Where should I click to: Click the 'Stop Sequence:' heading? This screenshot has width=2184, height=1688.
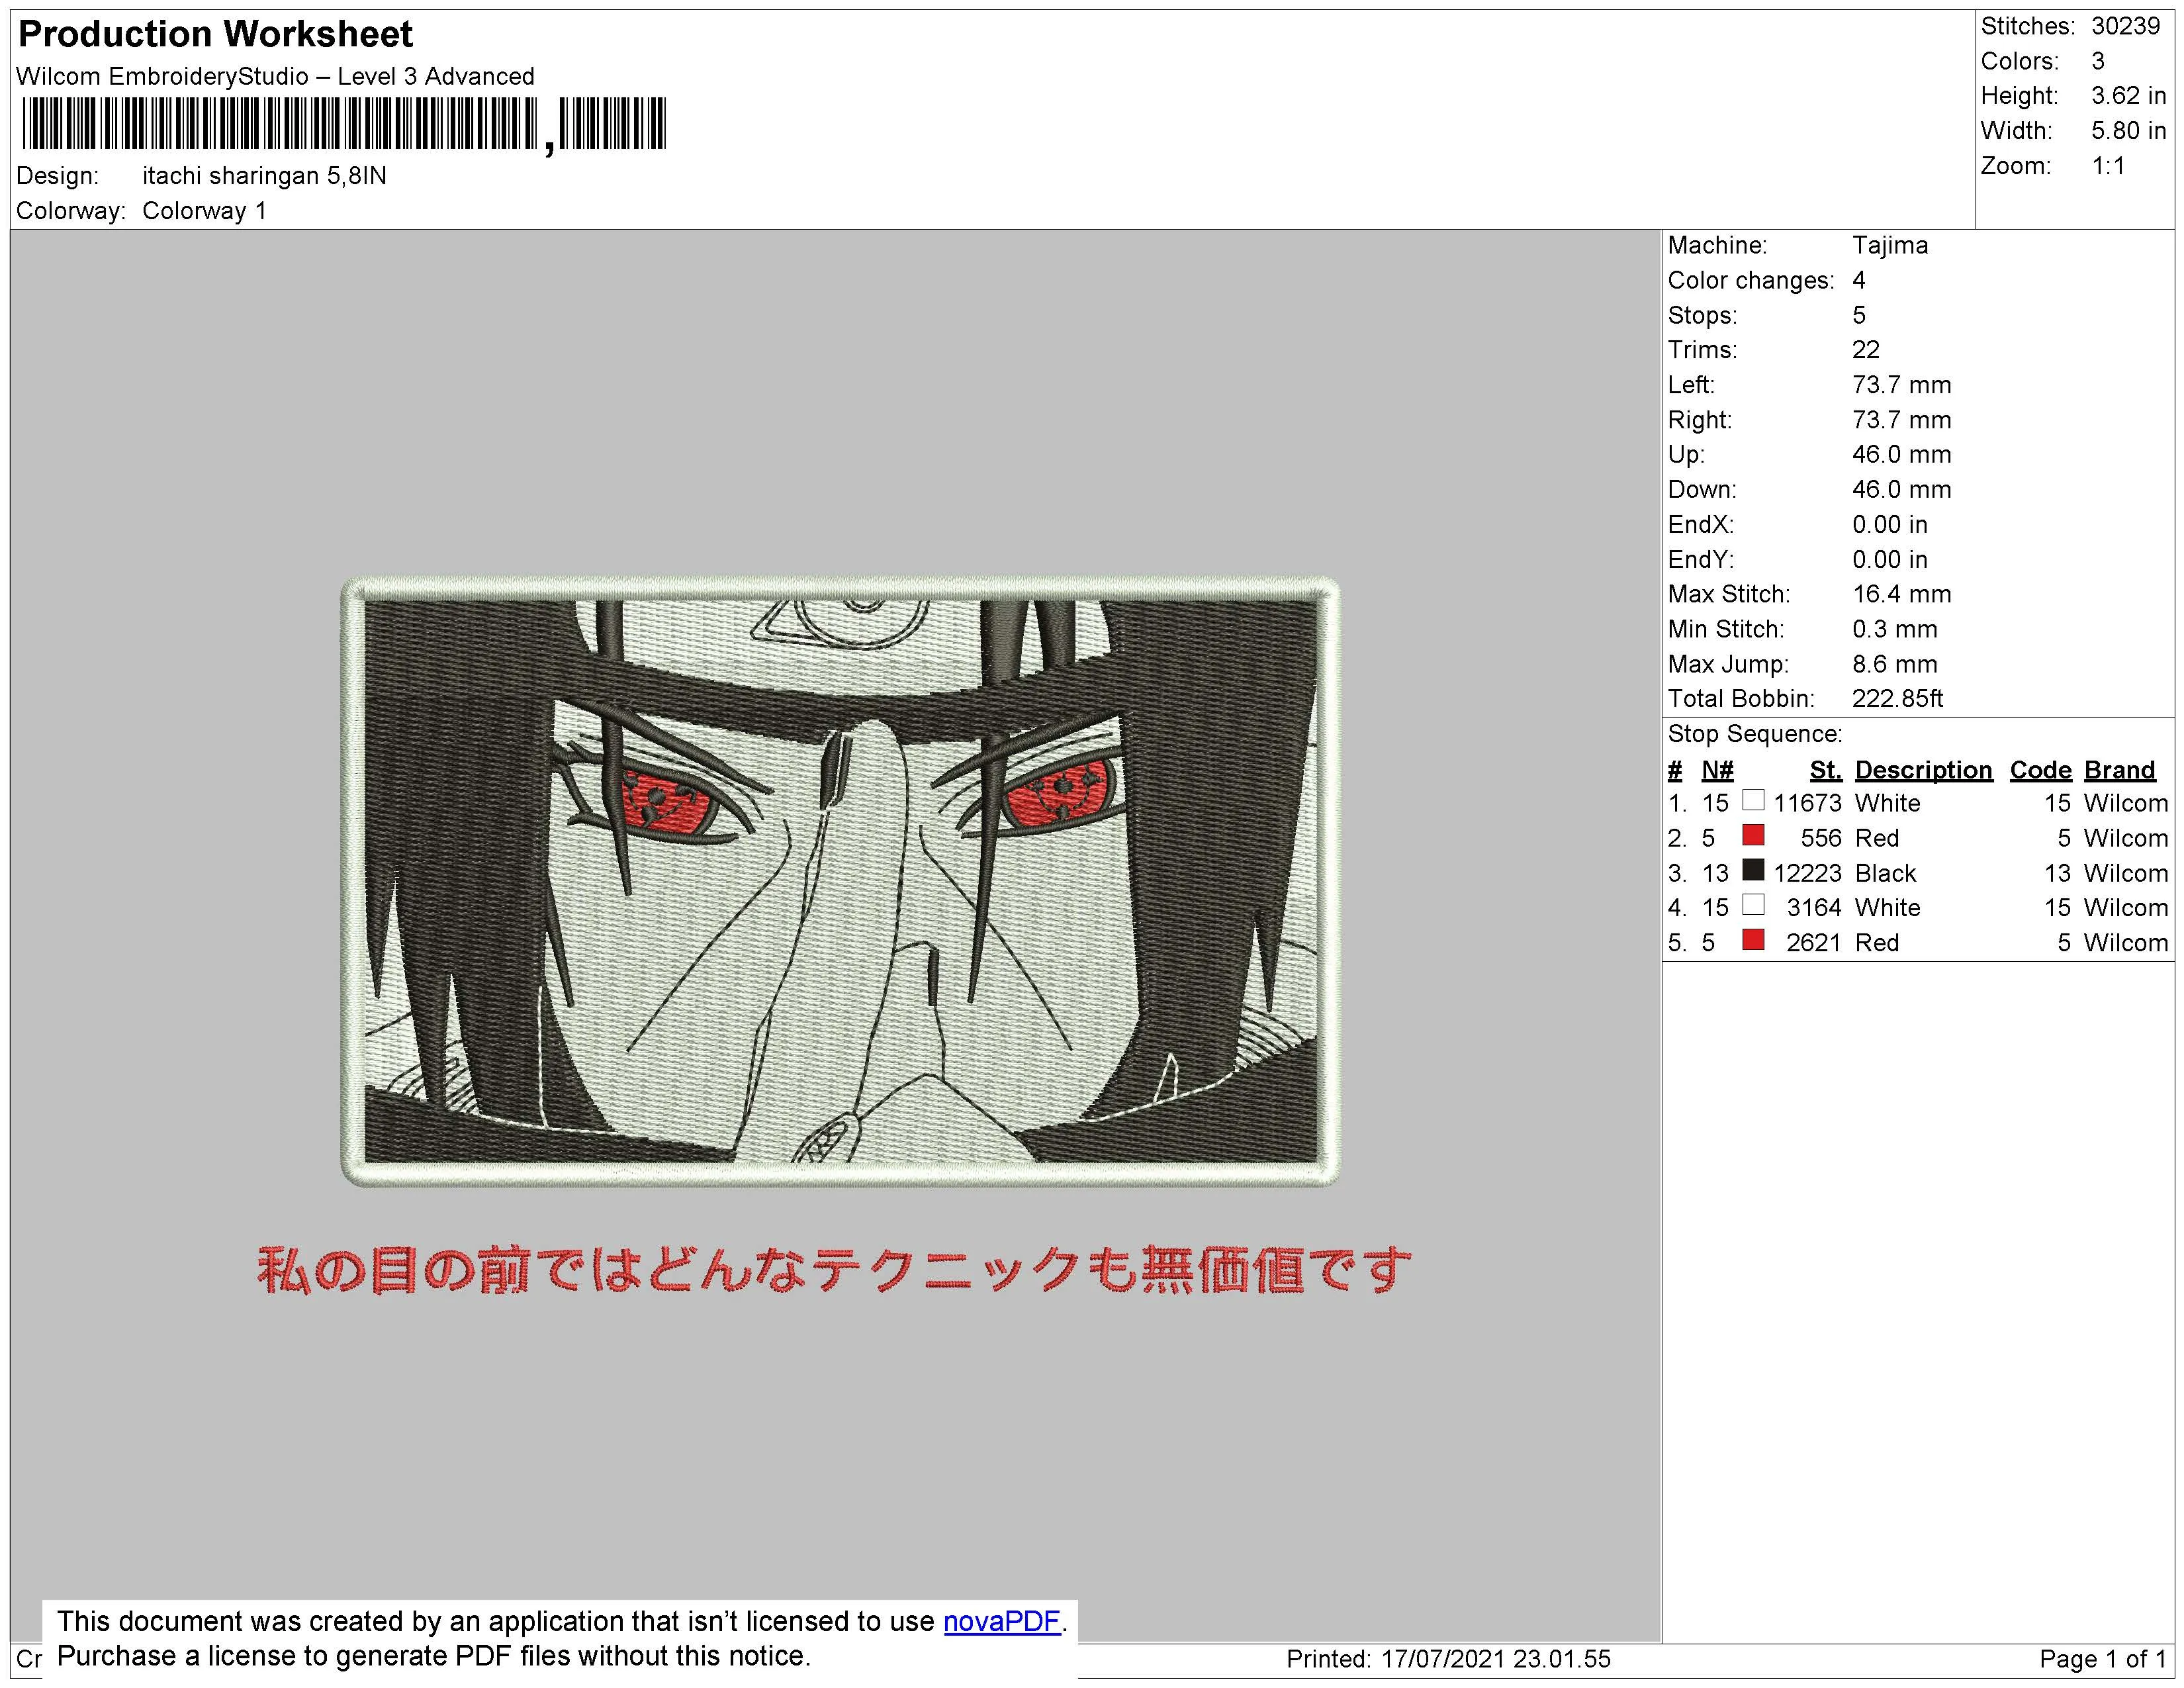[1755, 734]
